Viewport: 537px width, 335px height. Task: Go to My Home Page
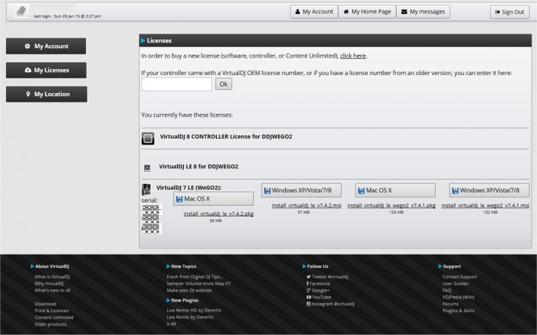coord(367,11)
